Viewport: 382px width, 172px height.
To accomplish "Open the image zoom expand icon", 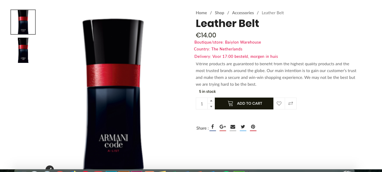I will click(50, 169).
